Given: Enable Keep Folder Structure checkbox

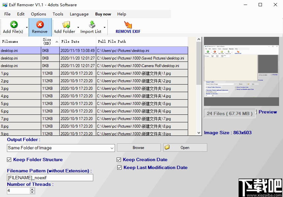Looking at the screenshot, I should (x=9, y=160).
